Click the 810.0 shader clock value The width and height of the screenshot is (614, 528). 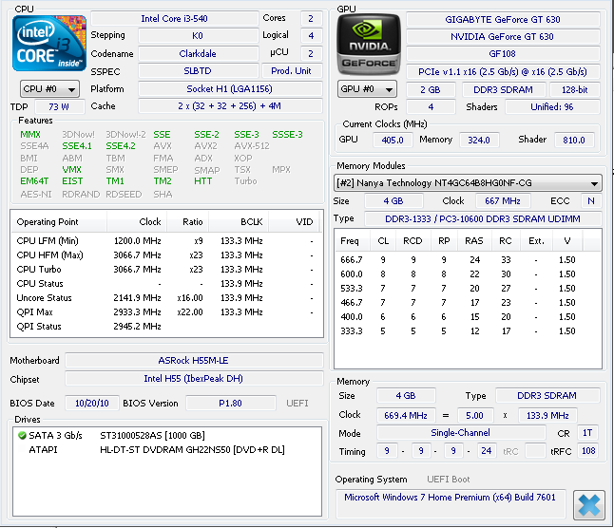[x=574, y=140]
